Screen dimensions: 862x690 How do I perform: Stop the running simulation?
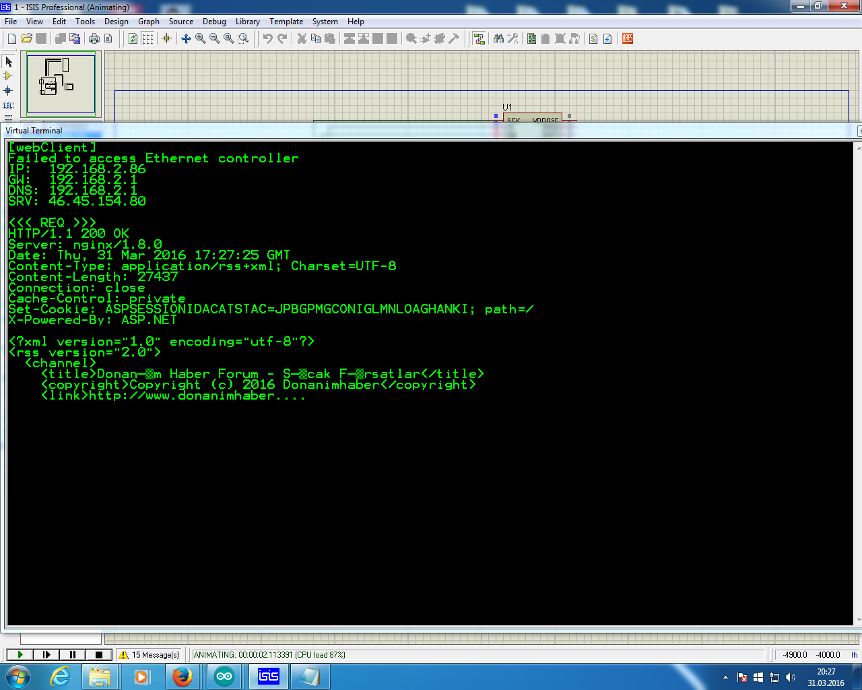pyautogui.click(x=99, y=654)
